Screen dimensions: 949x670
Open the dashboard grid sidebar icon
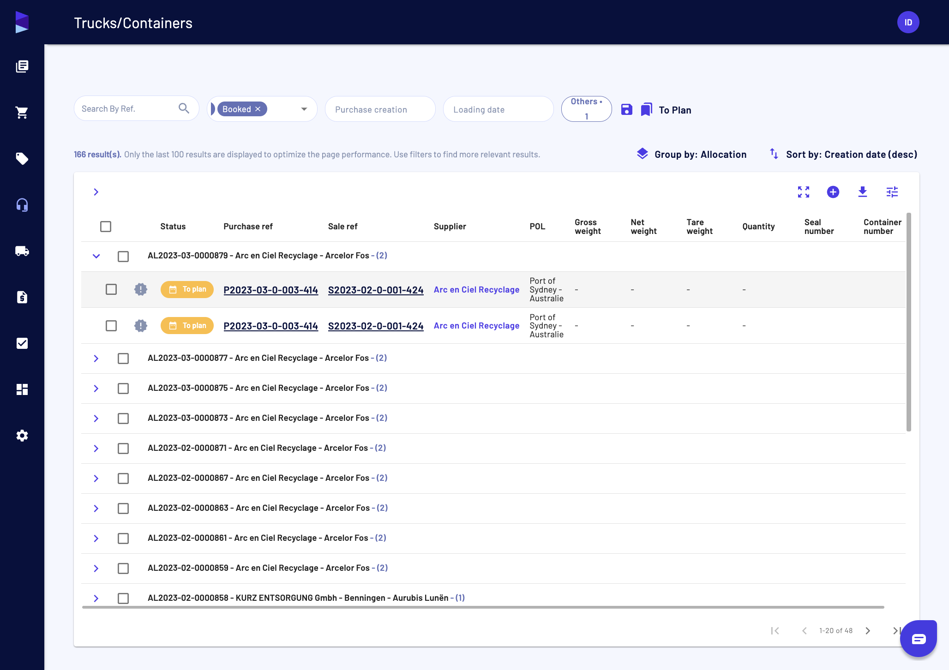click(x=22, y=389)
